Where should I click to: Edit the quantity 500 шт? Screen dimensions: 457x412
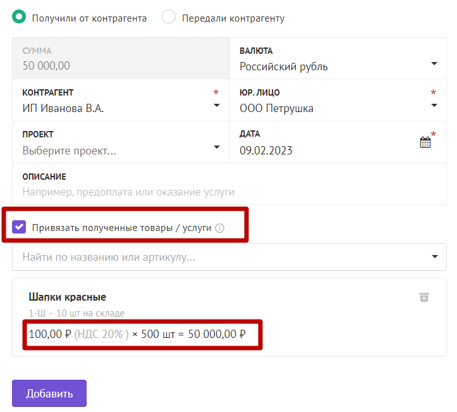(x=158, y=334)
